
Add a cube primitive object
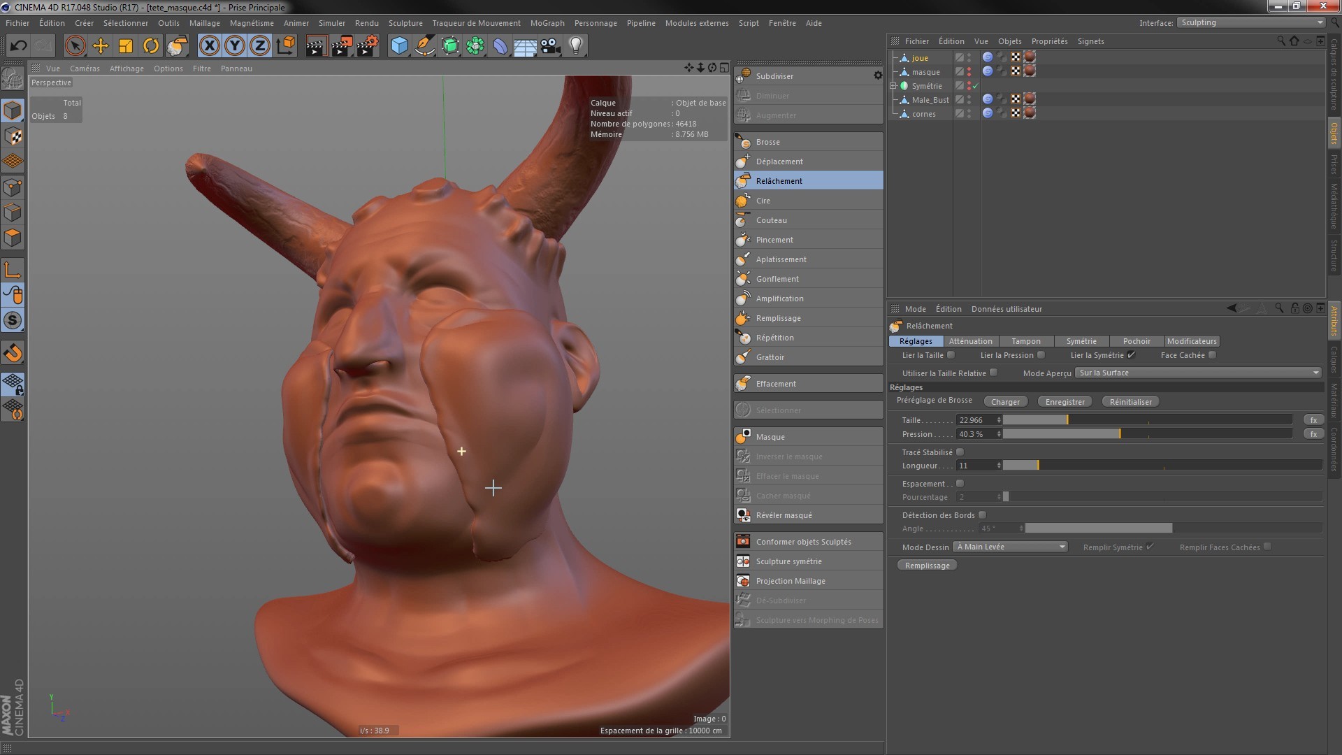coord(399,46)
